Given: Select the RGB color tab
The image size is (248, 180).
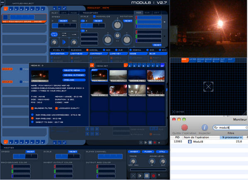Looking at the screenshot, I should point(139,13).
